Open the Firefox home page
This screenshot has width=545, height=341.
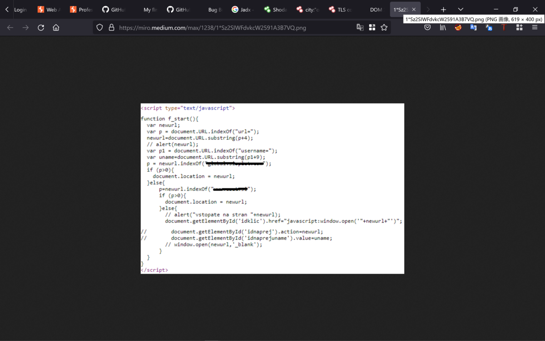point(56,28)
